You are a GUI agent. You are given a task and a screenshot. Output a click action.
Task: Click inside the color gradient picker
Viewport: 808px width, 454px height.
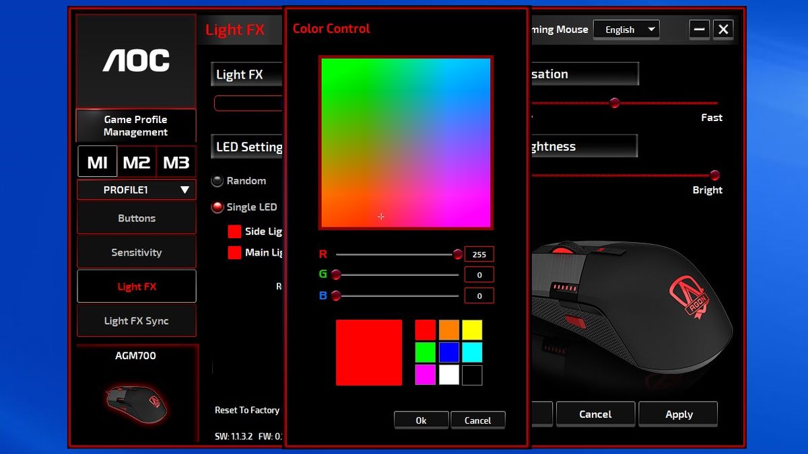point(406,143)
